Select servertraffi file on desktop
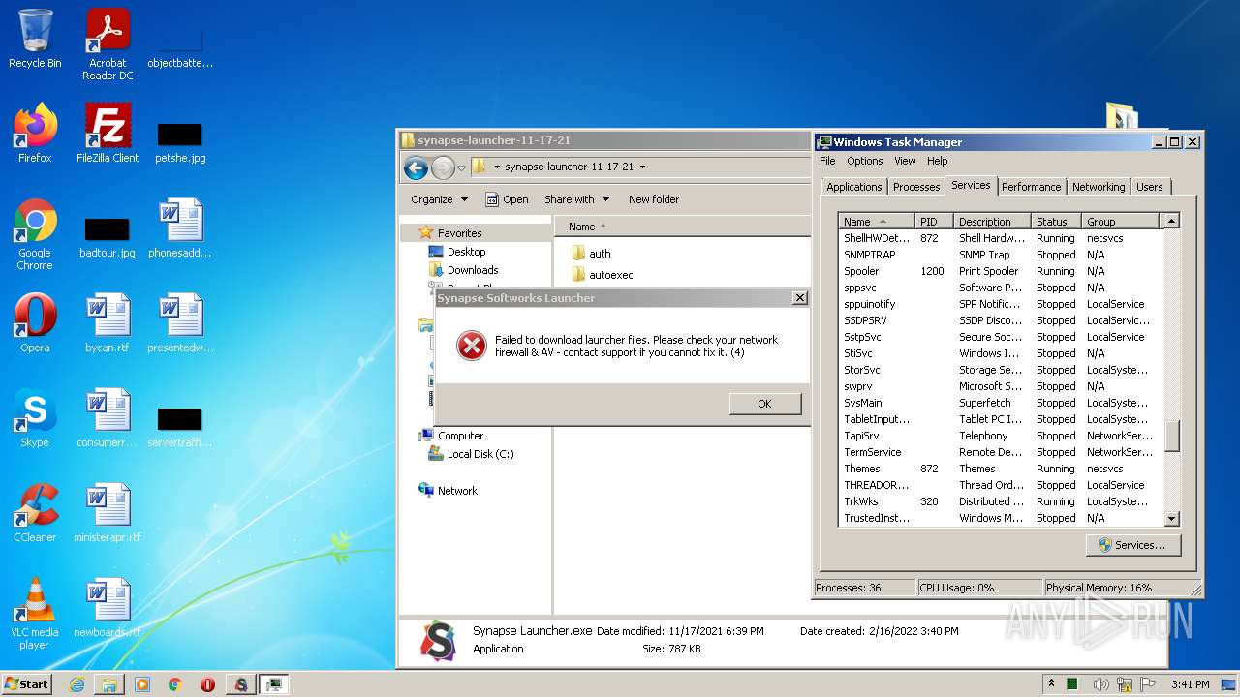Image resolution: width=1240 pixels, height=697 pixels. (180, 425)
